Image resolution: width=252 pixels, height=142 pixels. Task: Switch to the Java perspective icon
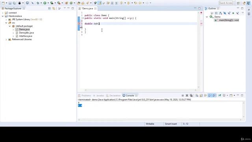click(x=248, y=3)
